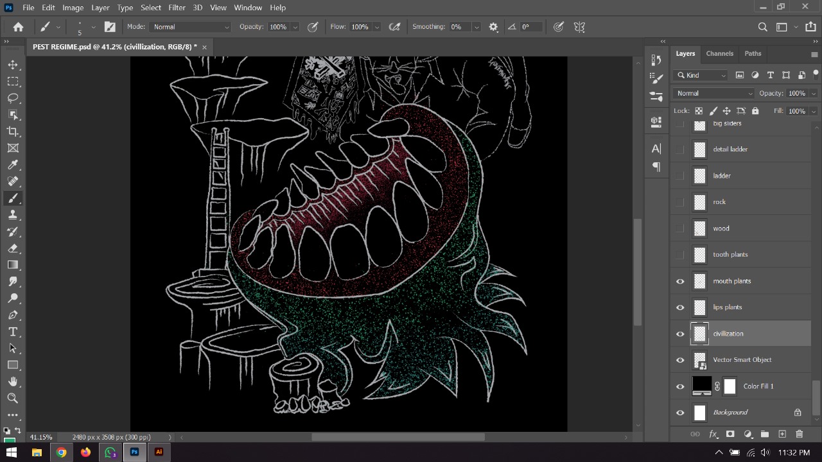Select the Lasso tool
822x462 pixels.
[x=13, y=98]
